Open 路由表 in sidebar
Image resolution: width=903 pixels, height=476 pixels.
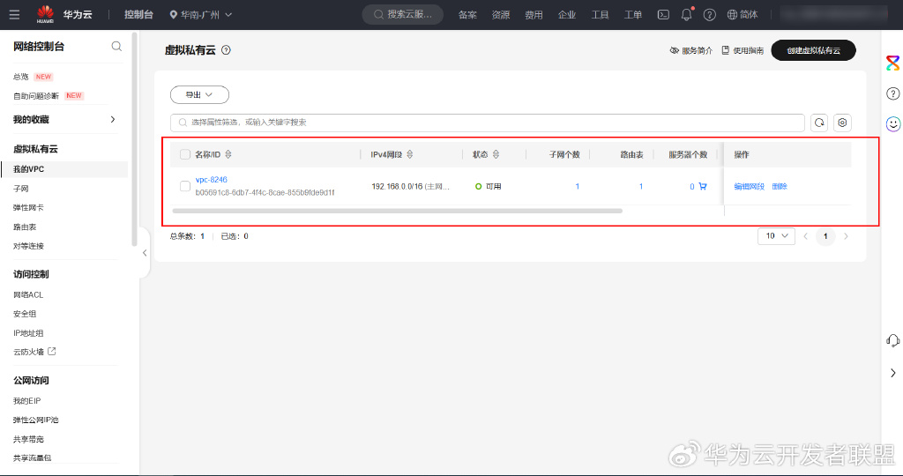[25, 227]
